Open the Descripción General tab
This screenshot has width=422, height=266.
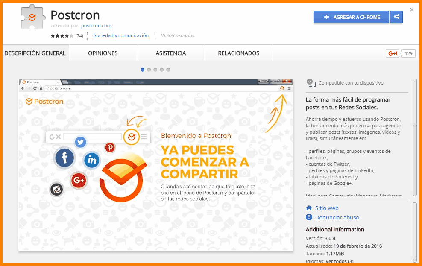(35, 53)
